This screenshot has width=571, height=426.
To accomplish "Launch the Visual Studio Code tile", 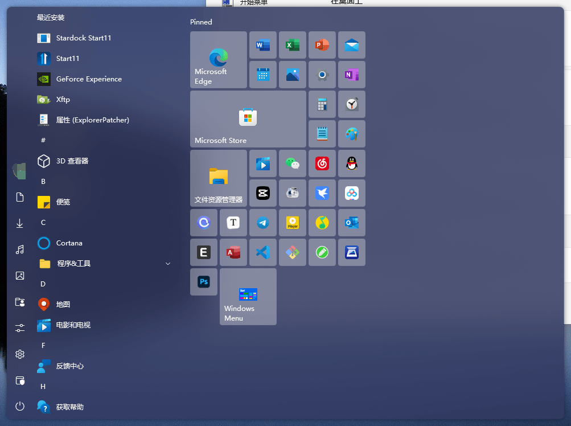I will click(263, 252).
